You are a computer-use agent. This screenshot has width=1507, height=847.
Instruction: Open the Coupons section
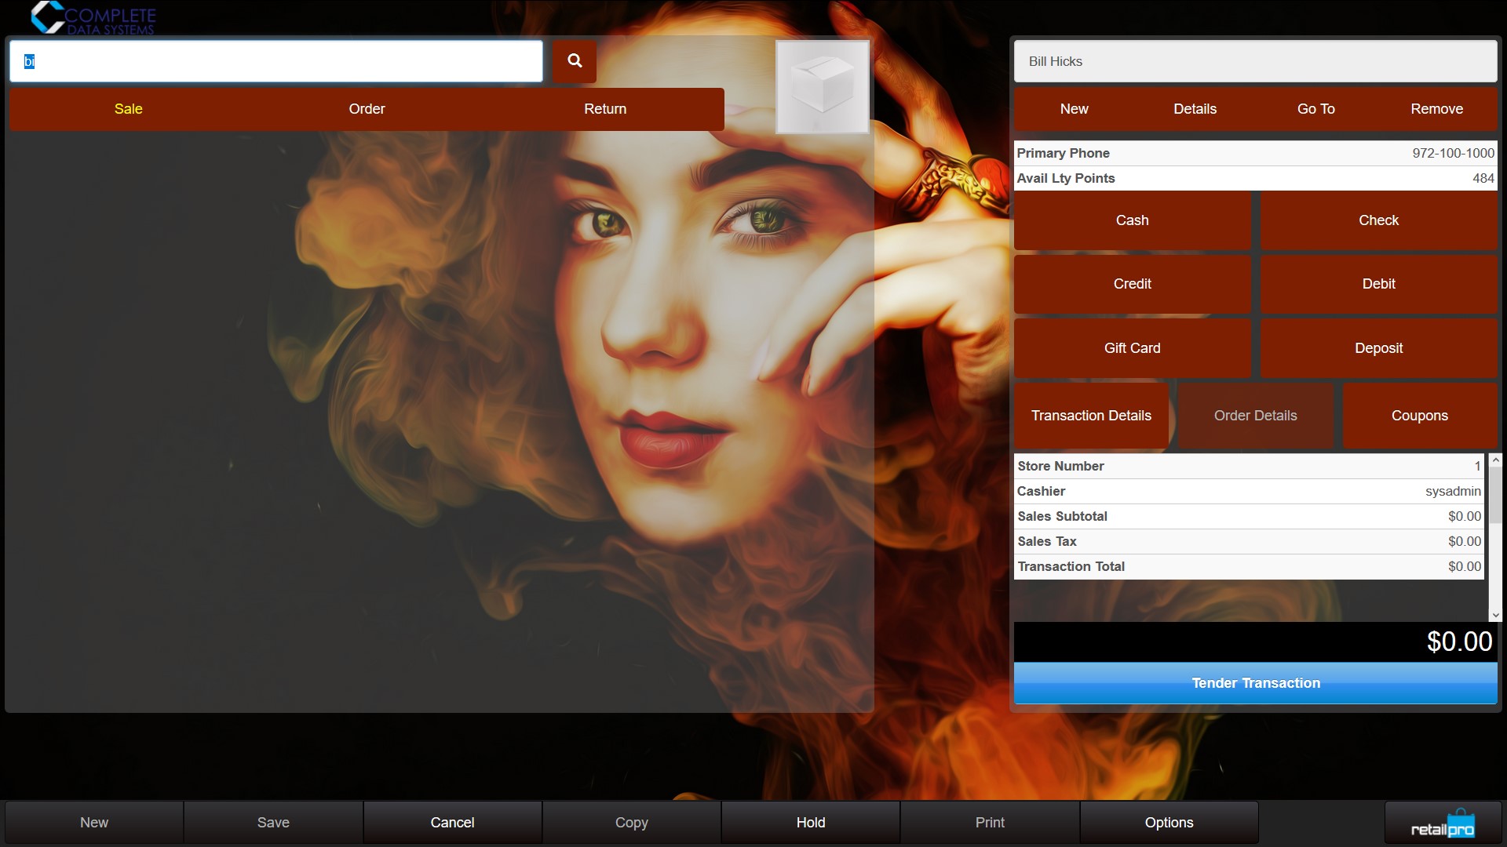point(1419,416)
